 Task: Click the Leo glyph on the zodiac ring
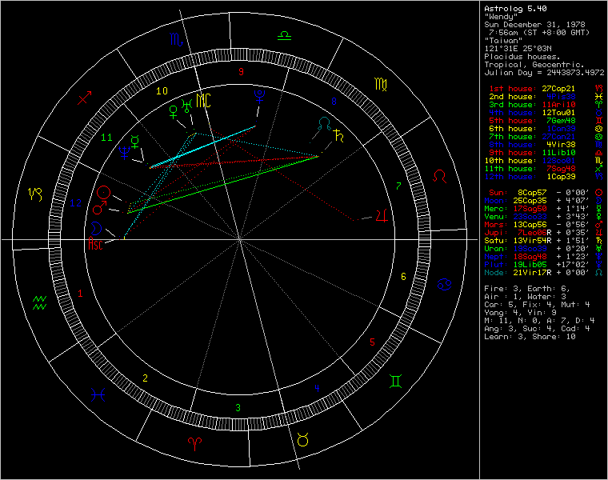point(439,174)
